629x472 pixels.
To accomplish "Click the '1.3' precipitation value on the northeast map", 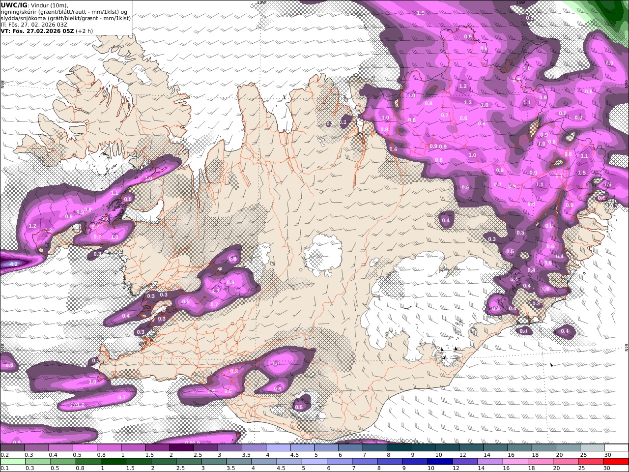I will tap(468, 103).
